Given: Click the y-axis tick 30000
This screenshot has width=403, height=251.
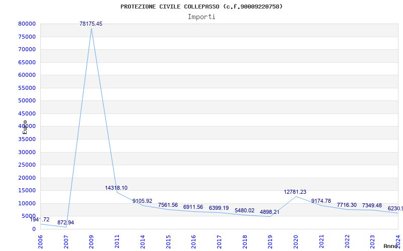Looking at the screenshot, I should 27,153.
